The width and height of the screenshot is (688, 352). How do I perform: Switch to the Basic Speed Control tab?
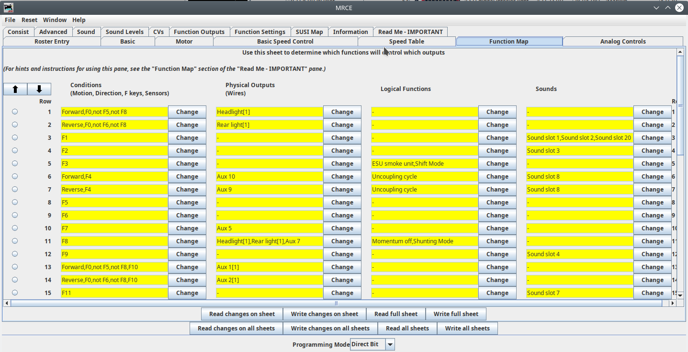click(285, 42)
